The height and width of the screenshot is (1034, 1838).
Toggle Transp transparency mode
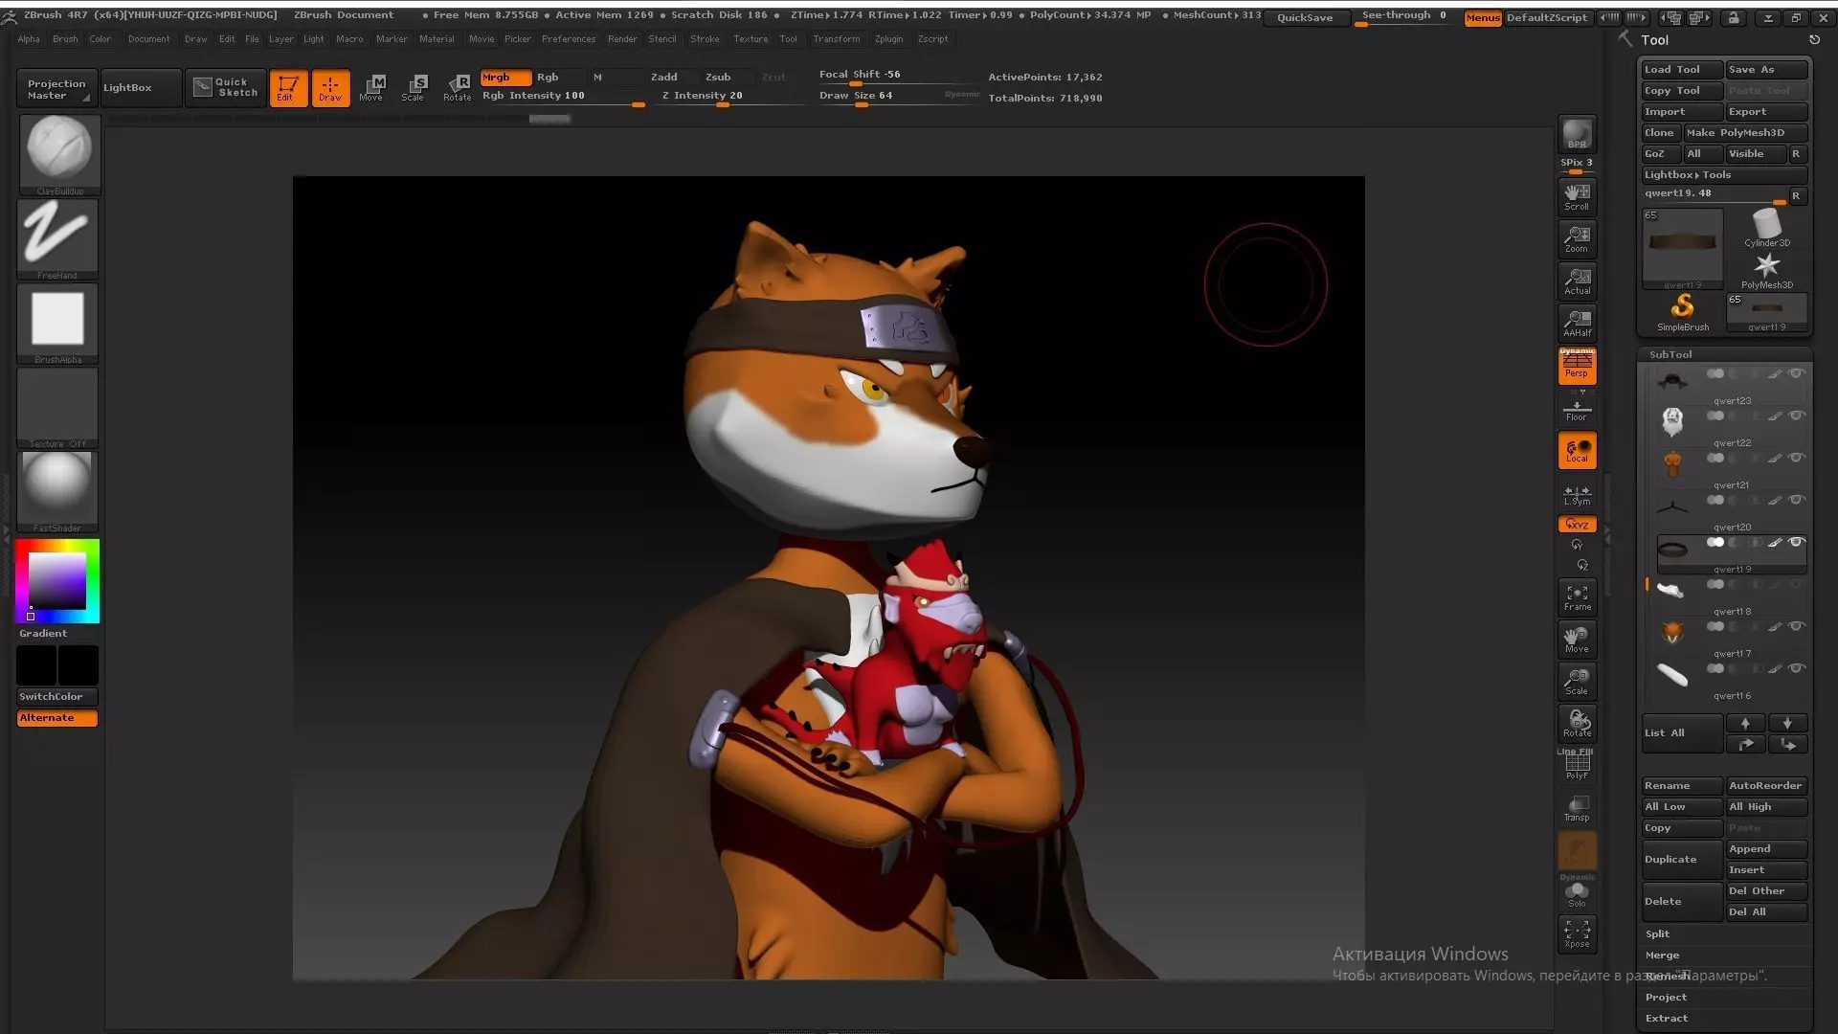1577,807
